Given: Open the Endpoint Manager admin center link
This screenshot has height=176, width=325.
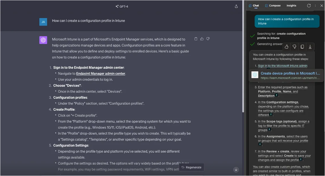Looking at the screenshot, I should 100,74.
